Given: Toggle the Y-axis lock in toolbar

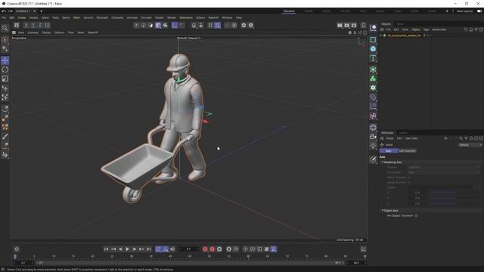Looking at the screenshot, I should click(33, 25).
